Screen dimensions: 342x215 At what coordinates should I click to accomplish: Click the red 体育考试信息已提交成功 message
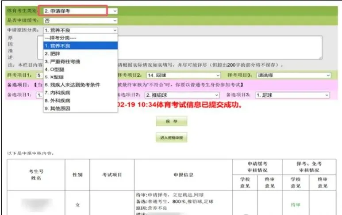click(x=180, y=105)
